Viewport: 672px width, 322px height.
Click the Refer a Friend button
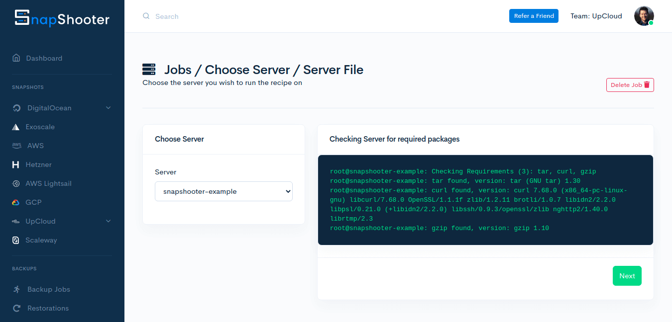tap(534, 16)
